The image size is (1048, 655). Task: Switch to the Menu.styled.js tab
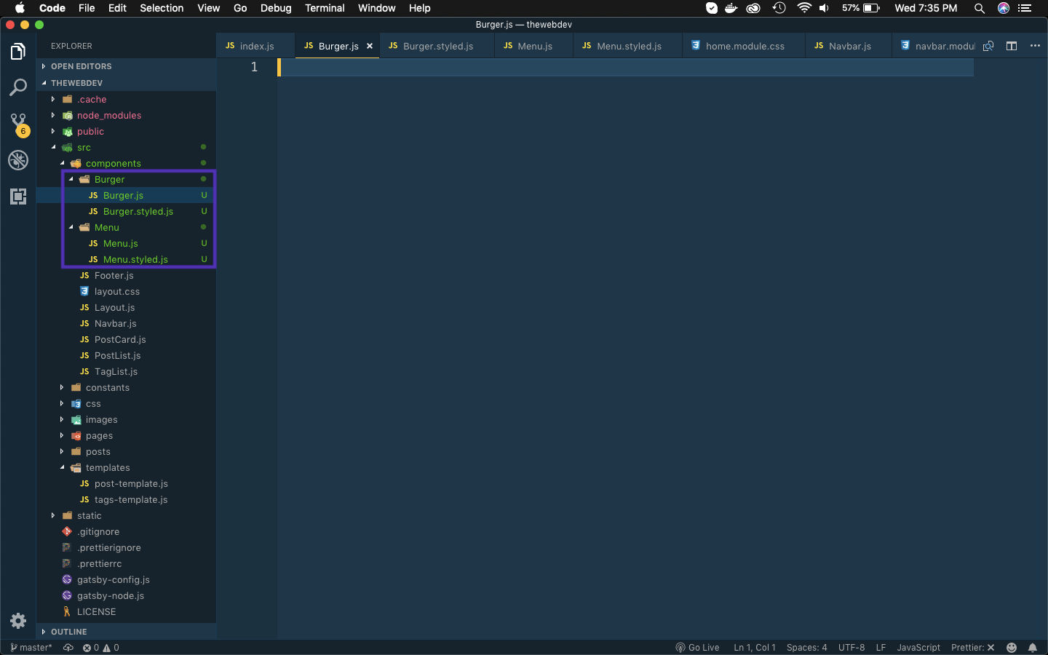pos(628,46)
